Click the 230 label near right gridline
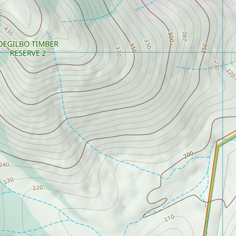The image size is (236, 236). tap(217, 65)
